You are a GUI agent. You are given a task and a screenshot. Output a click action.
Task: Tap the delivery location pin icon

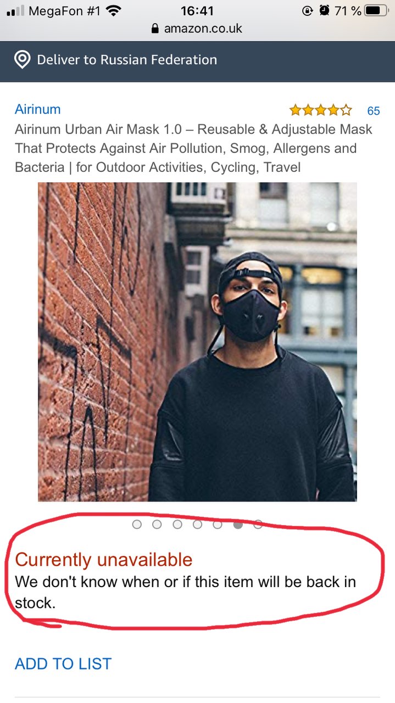[x=22, y=60]
